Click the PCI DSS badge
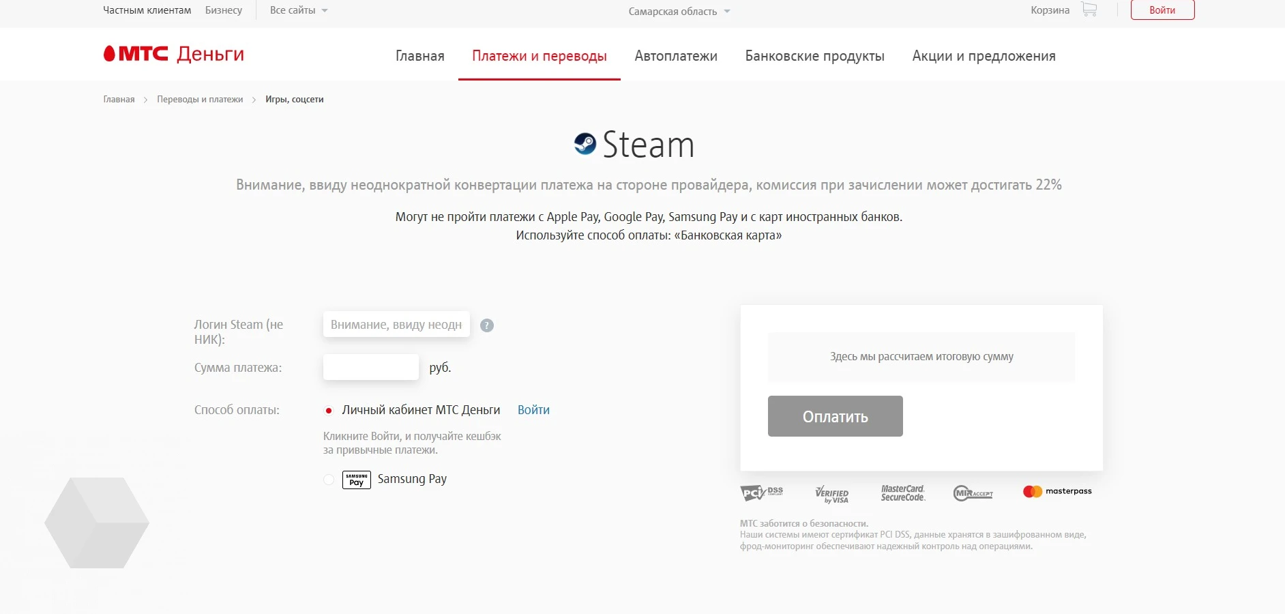The width and height of the screenshot is (1285, 614). (x=762, y=493)
